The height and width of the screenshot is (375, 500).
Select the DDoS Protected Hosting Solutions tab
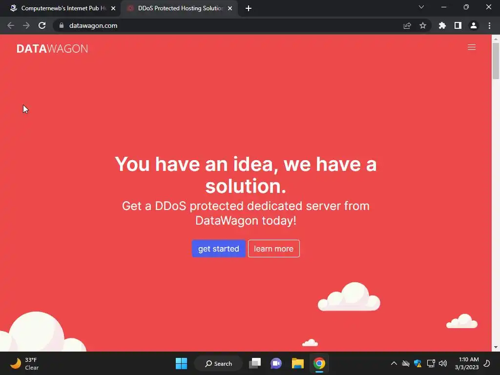point(179,8)
